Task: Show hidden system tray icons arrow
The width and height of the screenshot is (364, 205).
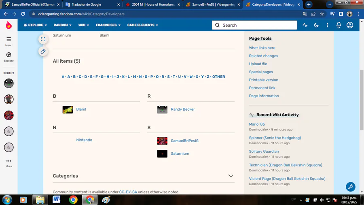Action: pyautogui.click(x=301, y=200)
